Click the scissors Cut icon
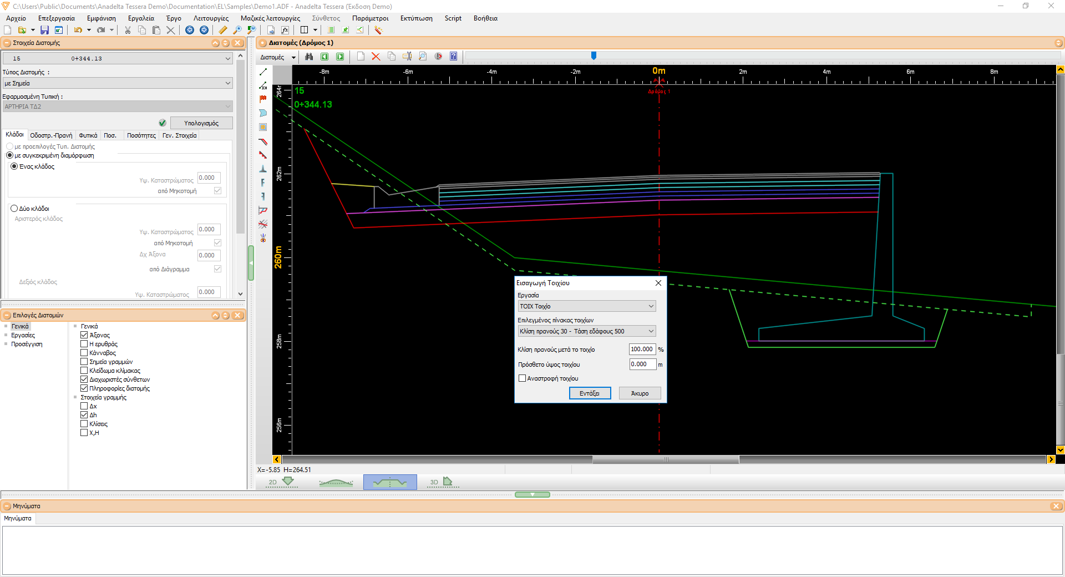Screen dimensions: 1065x577 (128, 30)
